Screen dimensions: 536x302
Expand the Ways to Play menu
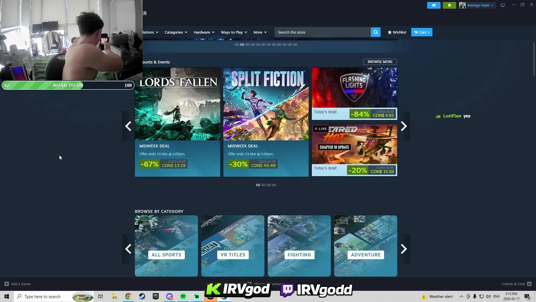pyautogui.click(x=234, y=32)
